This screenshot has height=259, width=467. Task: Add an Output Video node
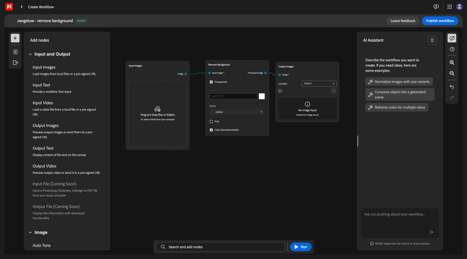[67, 169]
